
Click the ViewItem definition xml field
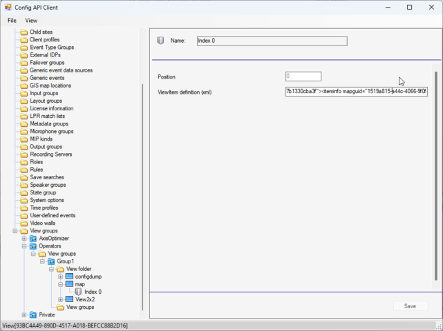(356, 91)
